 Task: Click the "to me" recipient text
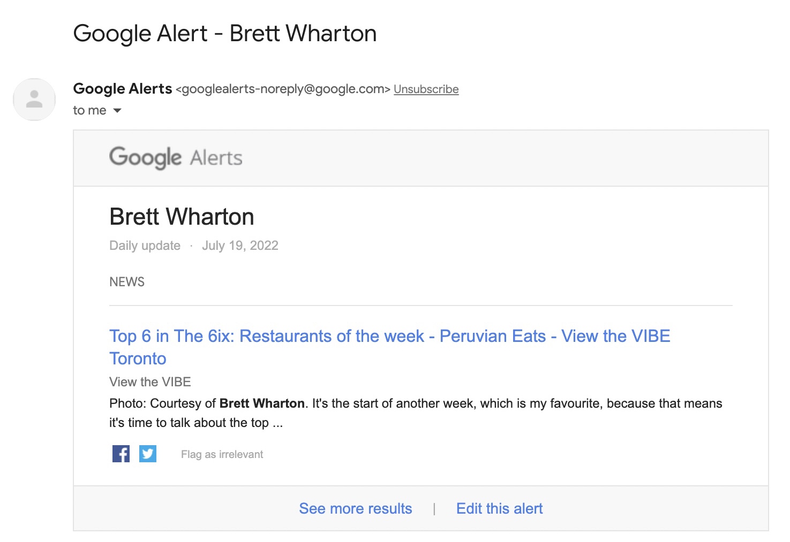coord(89,111)
